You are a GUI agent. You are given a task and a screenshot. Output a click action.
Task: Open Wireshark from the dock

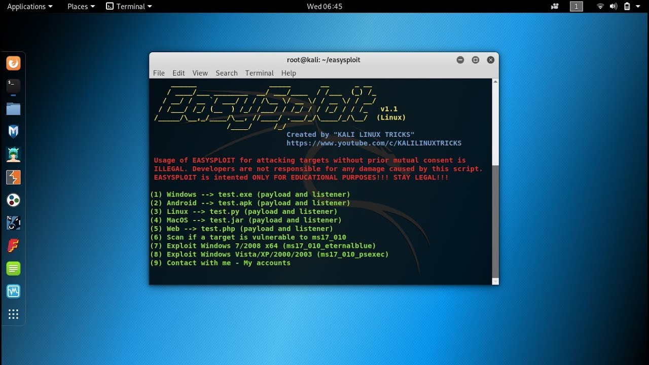click(13, 291)
